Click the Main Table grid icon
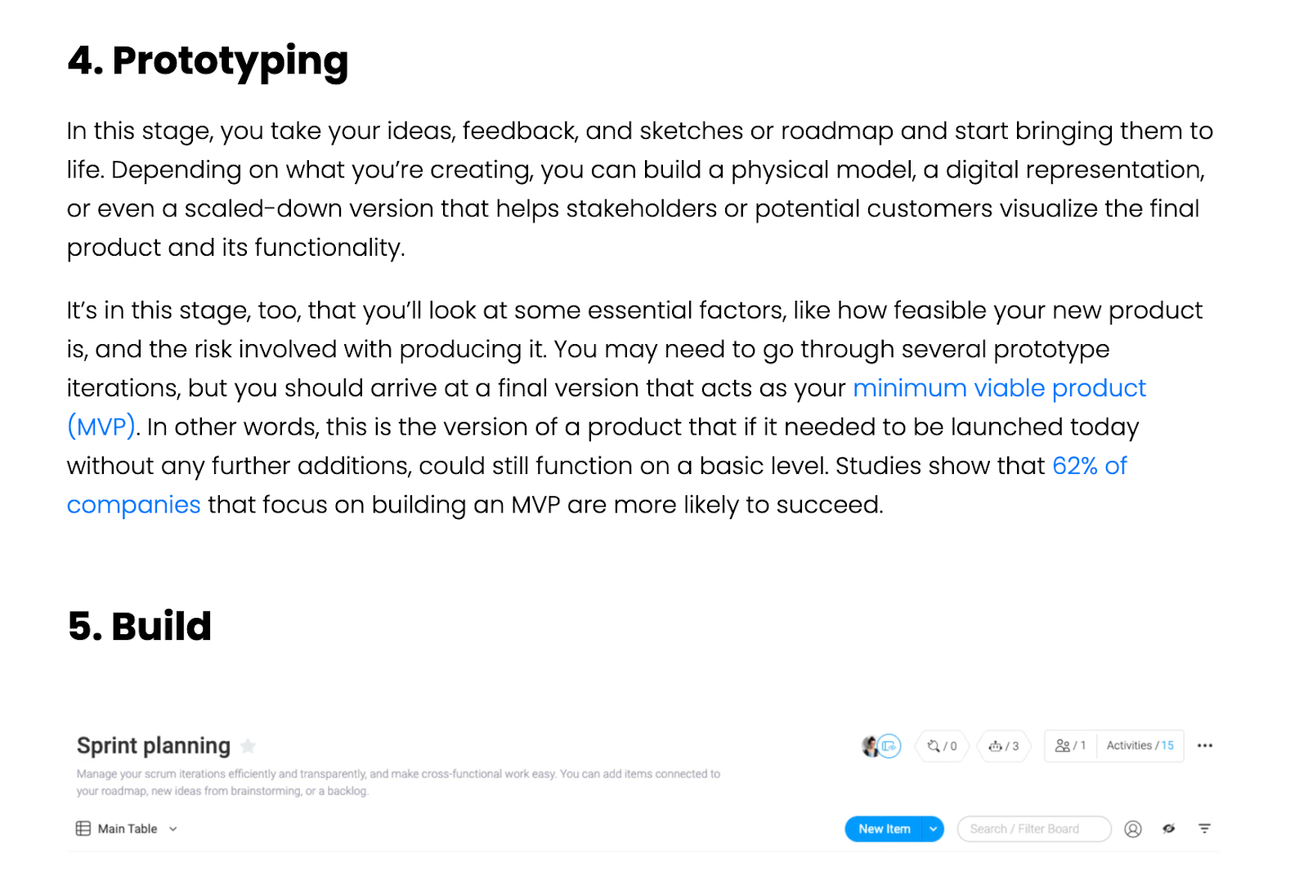Screen dimensions: 1308x872 click(83, 829)
